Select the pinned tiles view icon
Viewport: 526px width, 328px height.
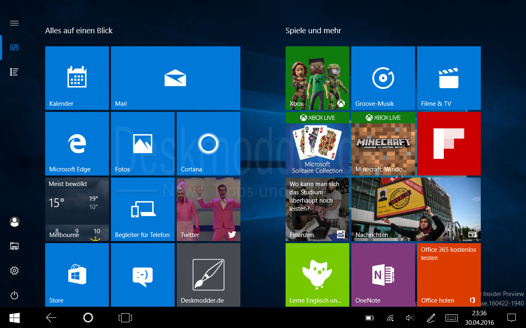pyautogui.click(x=14, y=47)
